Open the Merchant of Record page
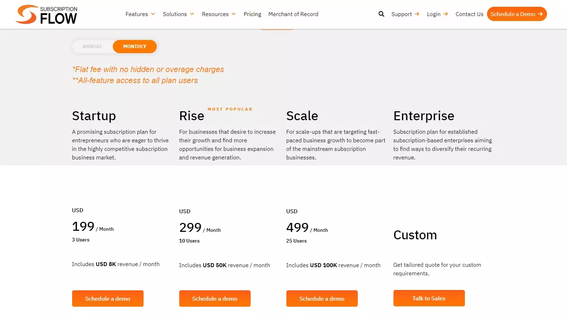This screenshot has width=567, height=316. [293, 14]
